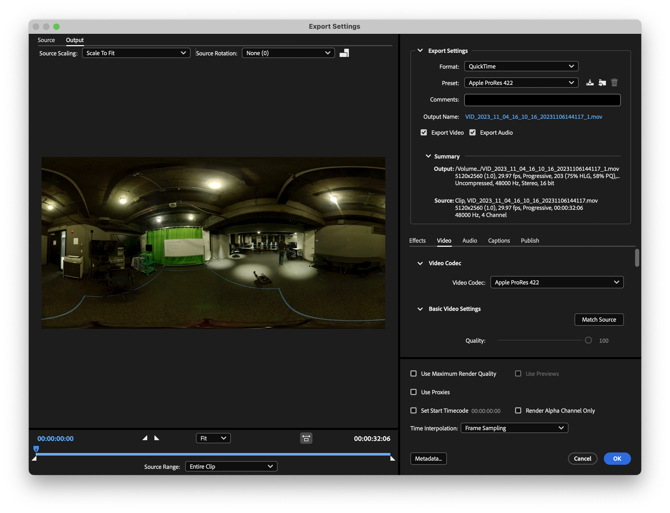Click the In point triangle on timeline
This screenshot has height=513, width=670.
click(x=34, y=458)
